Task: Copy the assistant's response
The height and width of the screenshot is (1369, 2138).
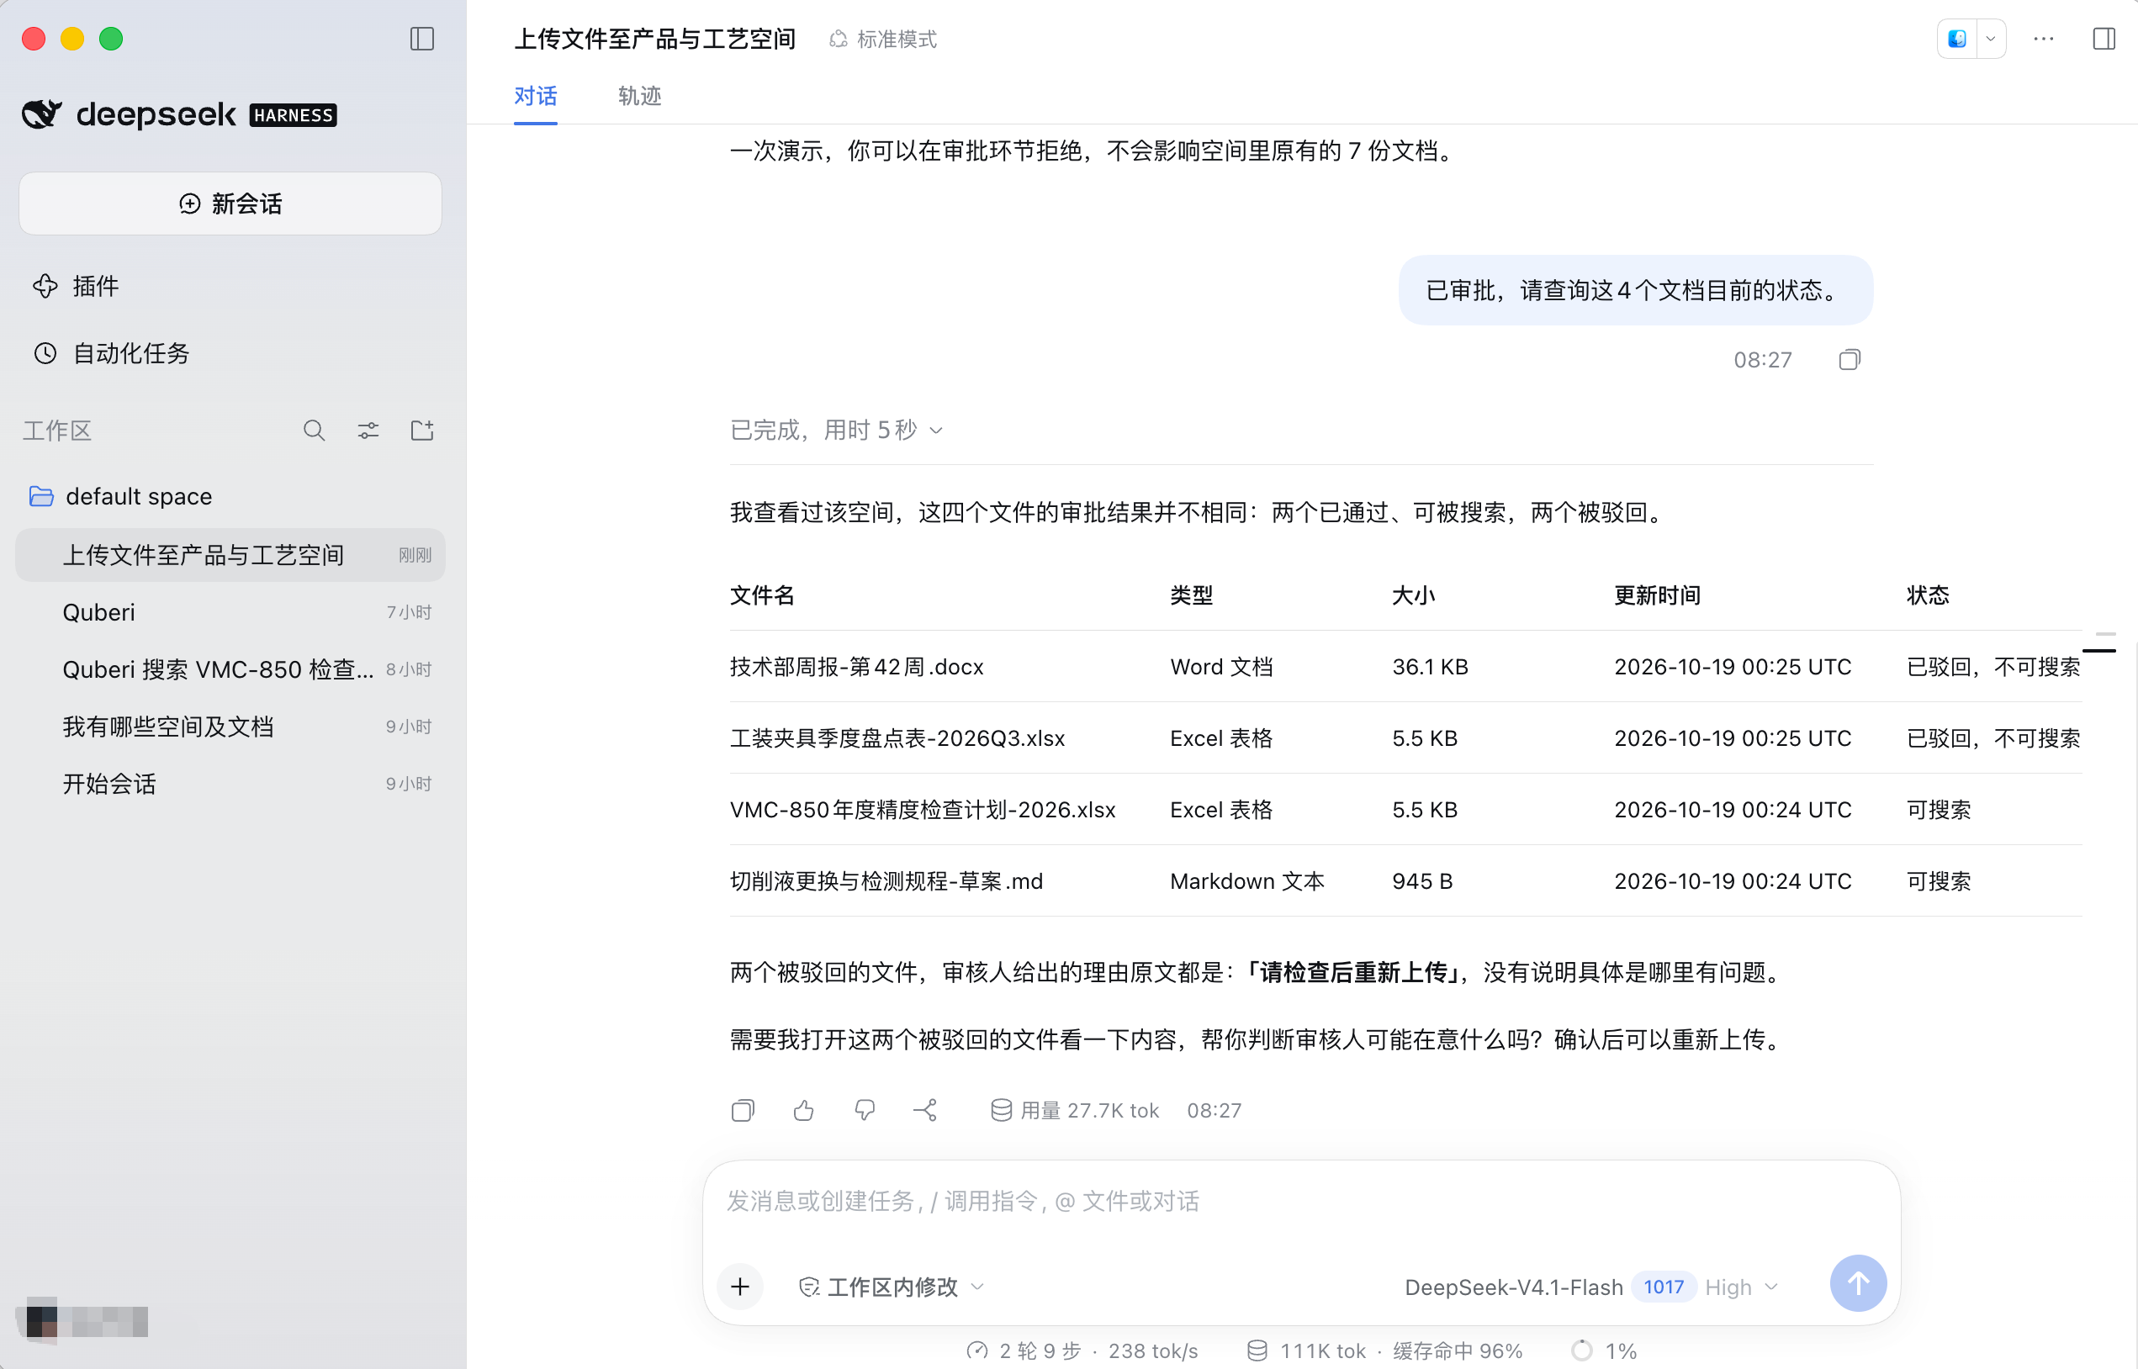Action: tap(744, 1110)
